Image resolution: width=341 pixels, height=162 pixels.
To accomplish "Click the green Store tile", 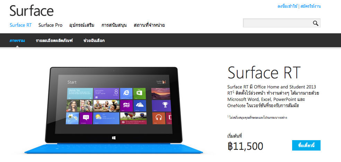I will click(x=139, y=93).
